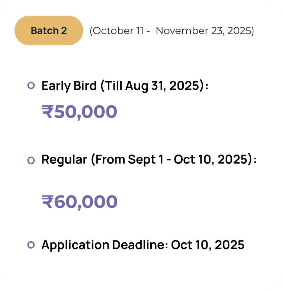Click the word Regular
Screen dimensions: 282x290
pyautogui.click(x=64, y=160)
